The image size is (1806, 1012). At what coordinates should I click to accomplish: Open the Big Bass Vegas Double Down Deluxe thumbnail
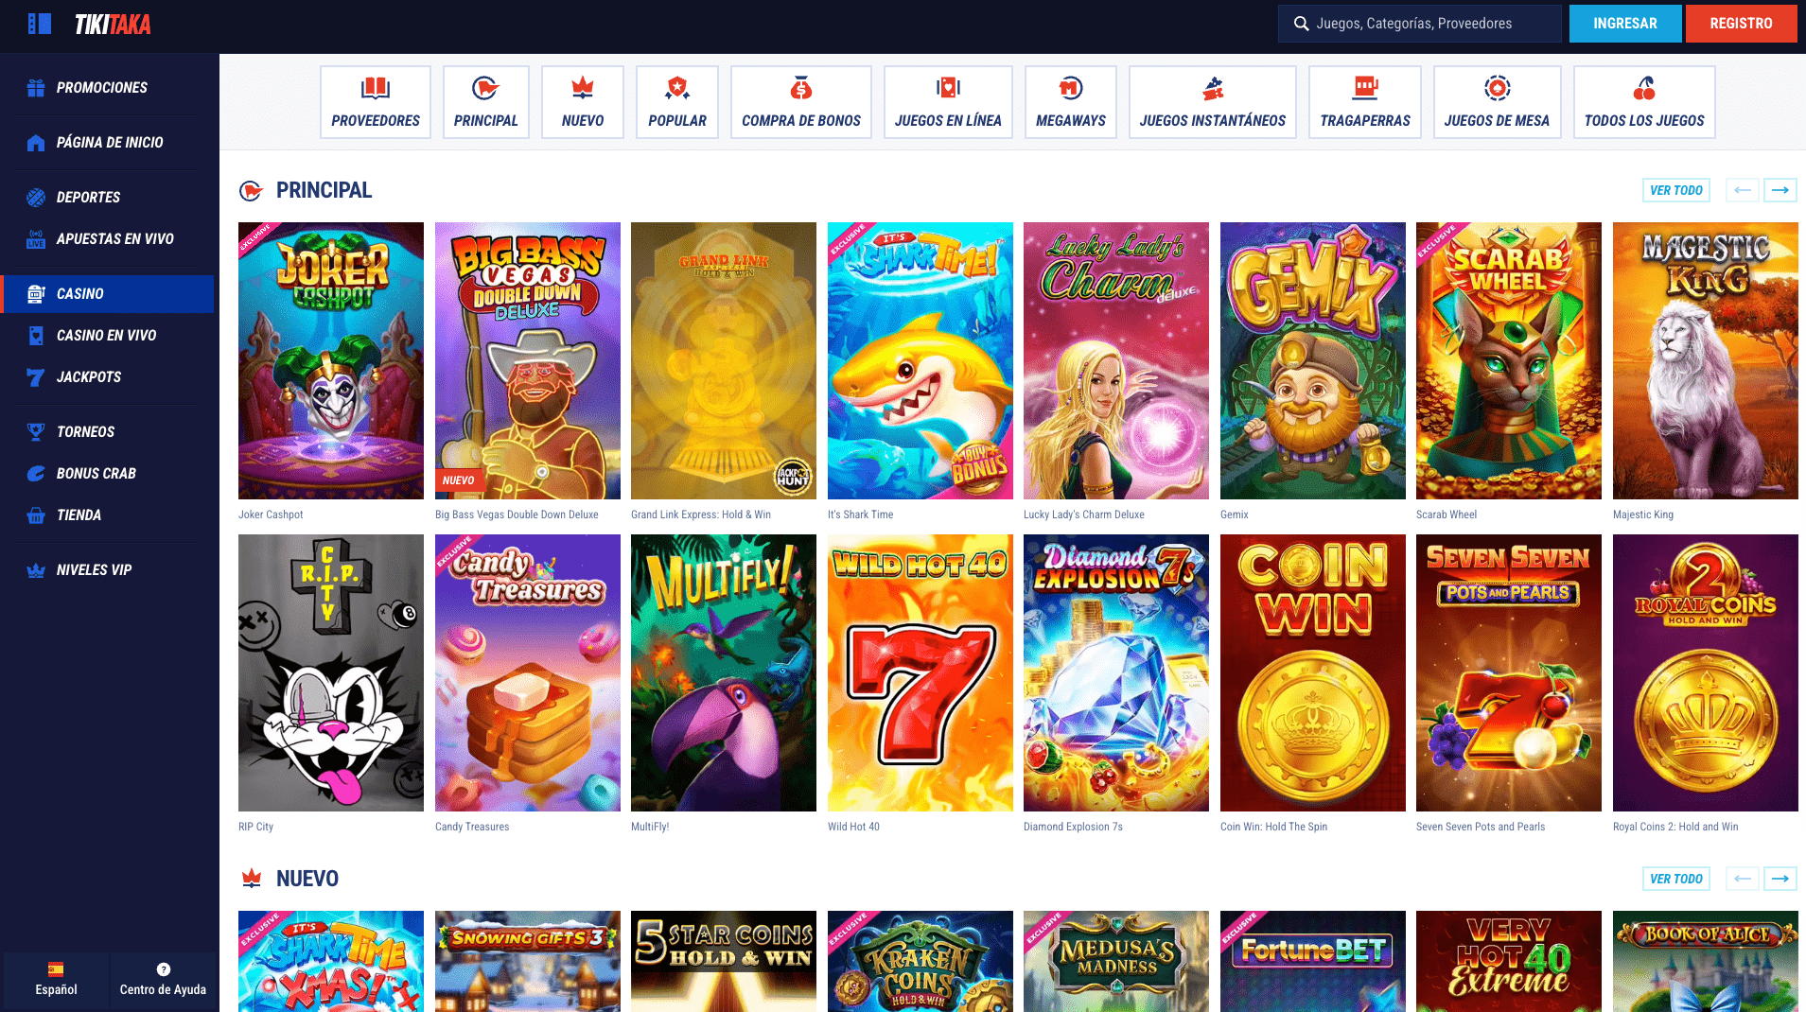coord(528,360)
